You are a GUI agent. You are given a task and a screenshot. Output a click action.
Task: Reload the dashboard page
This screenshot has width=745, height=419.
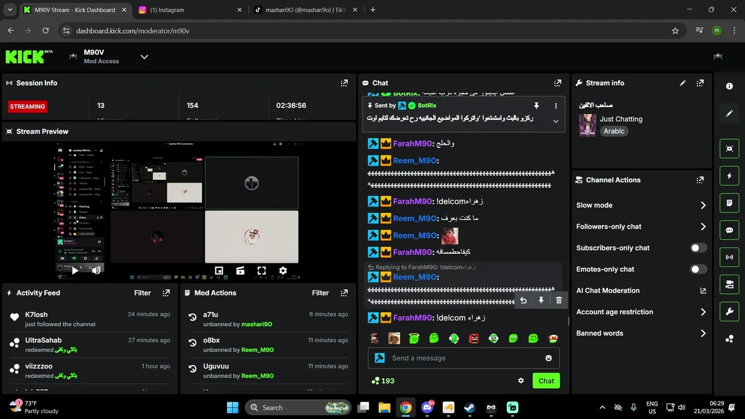tap(45, 31)
